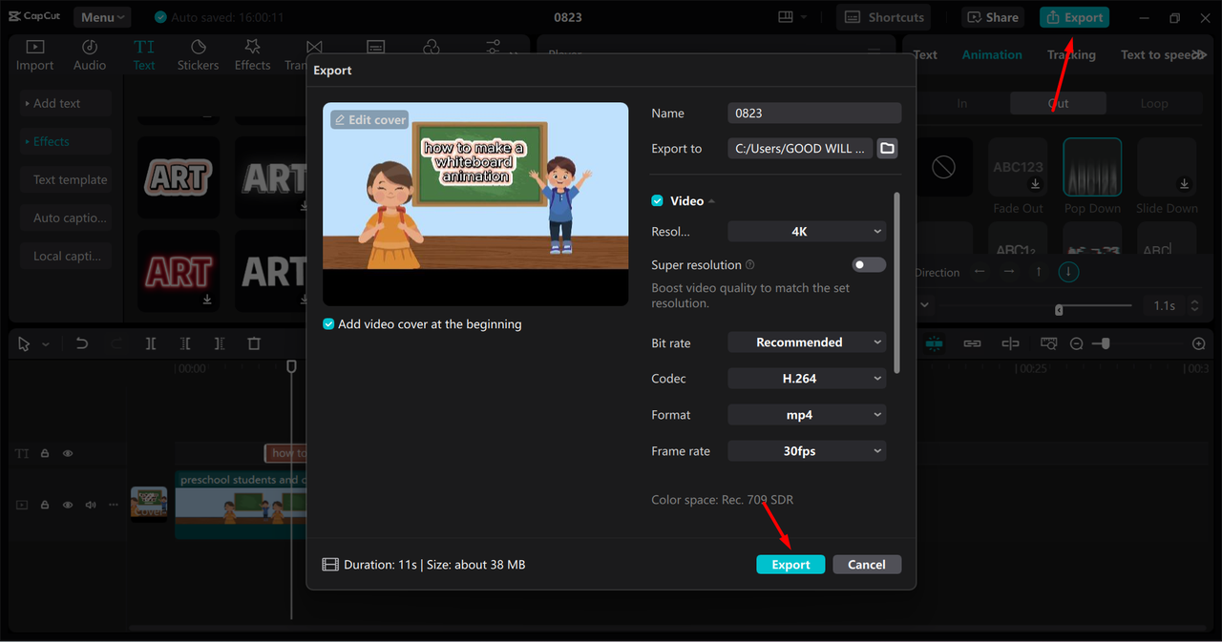
Task: Expand the select tool dropdown arrow
Action: coord(45,344)
